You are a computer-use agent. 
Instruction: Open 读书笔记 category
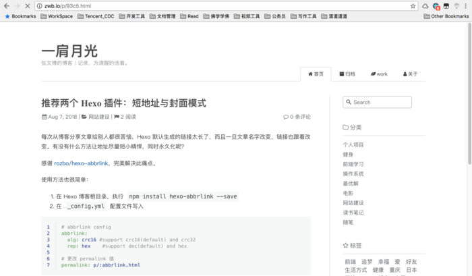tap(353, 213)
